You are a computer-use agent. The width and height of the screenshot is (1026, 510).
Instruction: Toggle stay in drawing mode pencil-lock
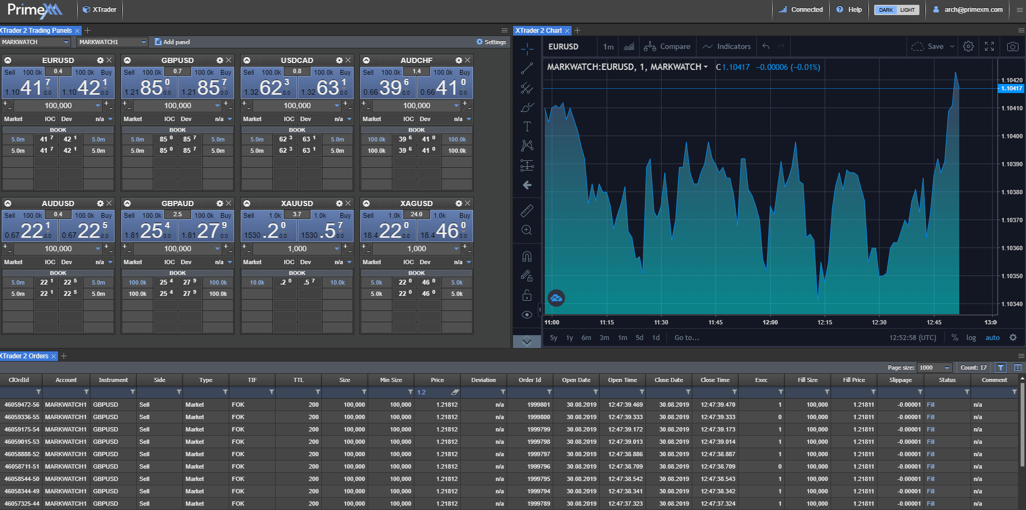click(x=527, y=275)
